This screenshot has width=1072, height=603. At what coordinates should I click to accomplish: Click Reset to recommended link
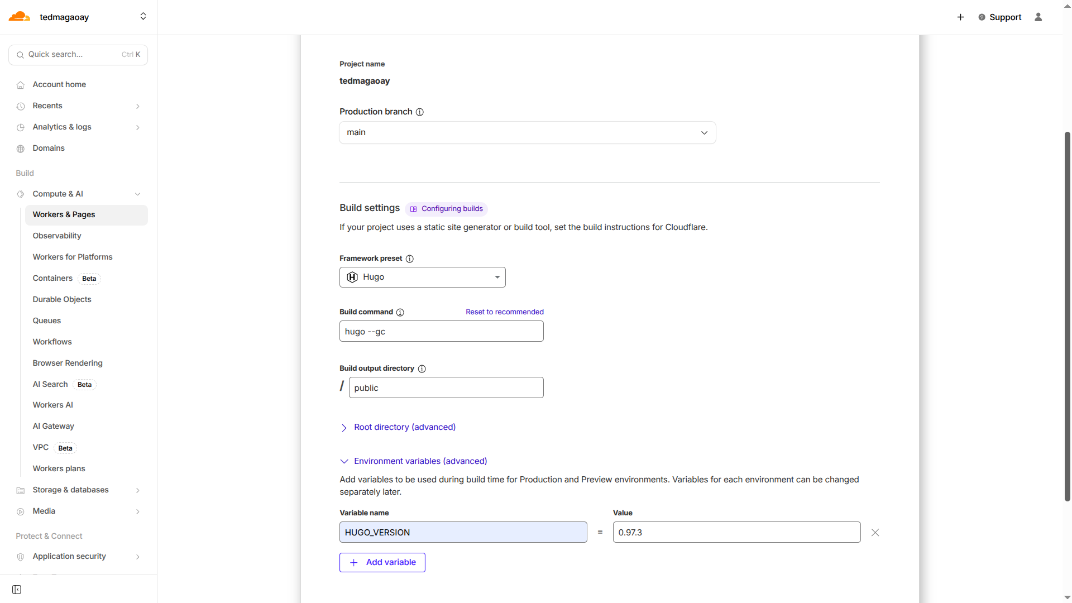504,312
